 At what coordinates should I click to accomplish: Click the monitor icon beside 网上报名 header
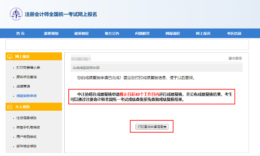click(x=10, y=56)
